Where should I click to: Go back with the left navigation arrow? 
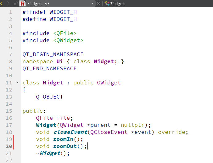click(x=2, y=3)
